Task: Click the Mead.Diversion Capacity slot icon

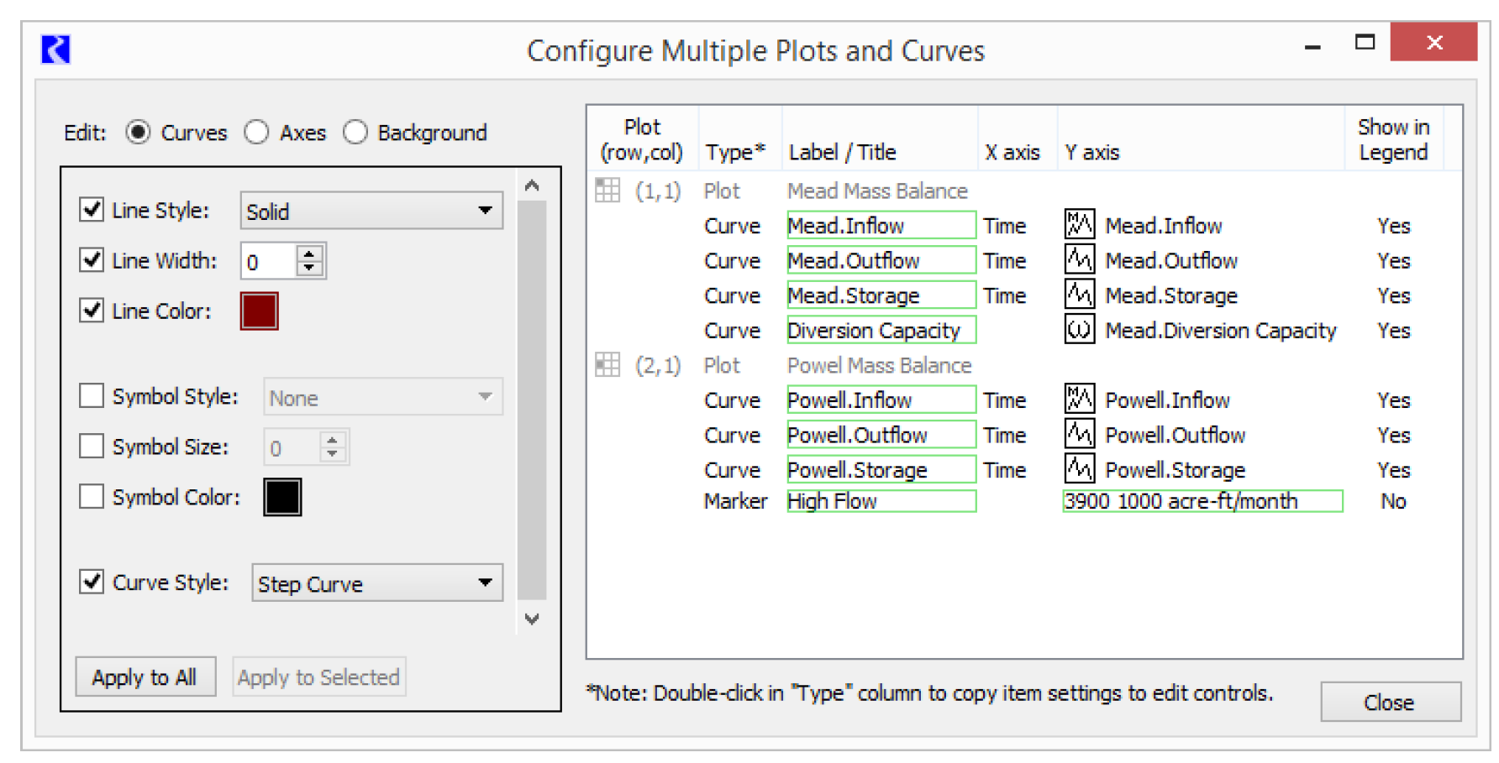Action: [1079, 330]
